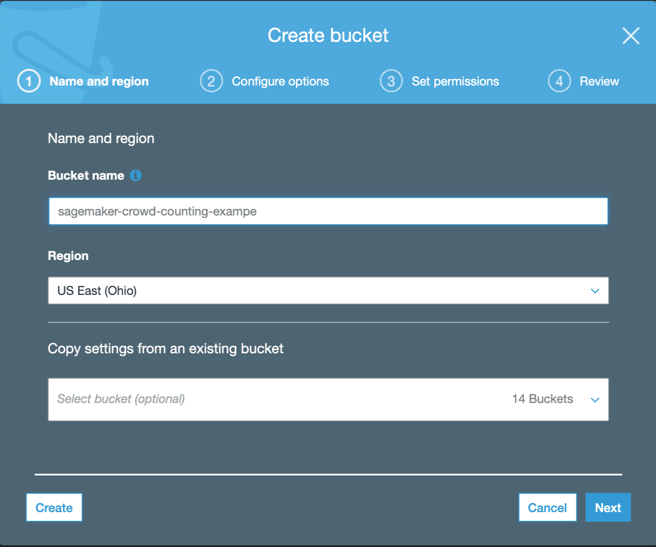Go to the Configure options step
The height and width of the screenshot is (547, 656).
[280, 82]
